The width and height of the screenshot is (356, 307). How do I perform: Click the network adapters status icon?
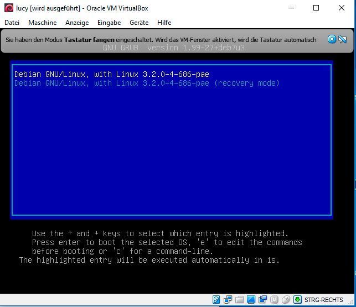point(228,300)
